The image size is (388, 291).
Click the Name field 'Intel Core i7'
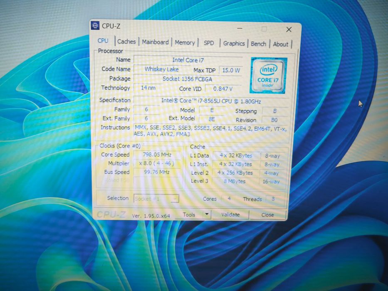pyautogui.click(x=188, y=60)
